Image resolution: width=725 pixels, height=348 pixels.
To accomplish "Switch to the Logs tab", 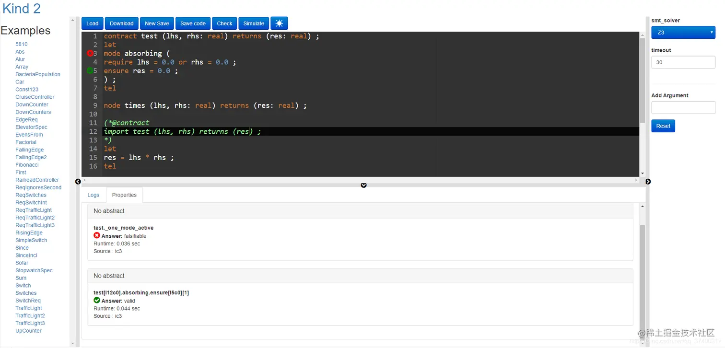I will pyautogui.click(x=94, y=195).
